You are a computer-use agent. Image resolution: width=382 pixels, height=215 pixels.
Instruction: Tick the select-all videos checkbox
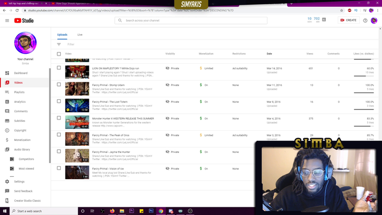[58, 54]
